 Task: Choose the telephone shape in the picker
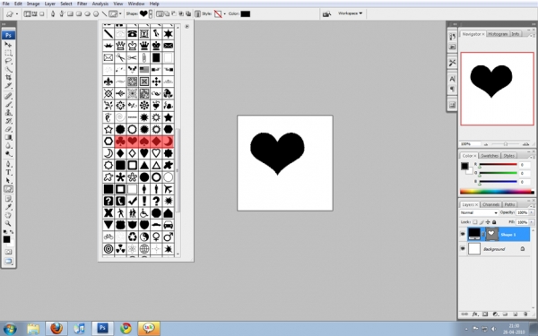(133, 34)
